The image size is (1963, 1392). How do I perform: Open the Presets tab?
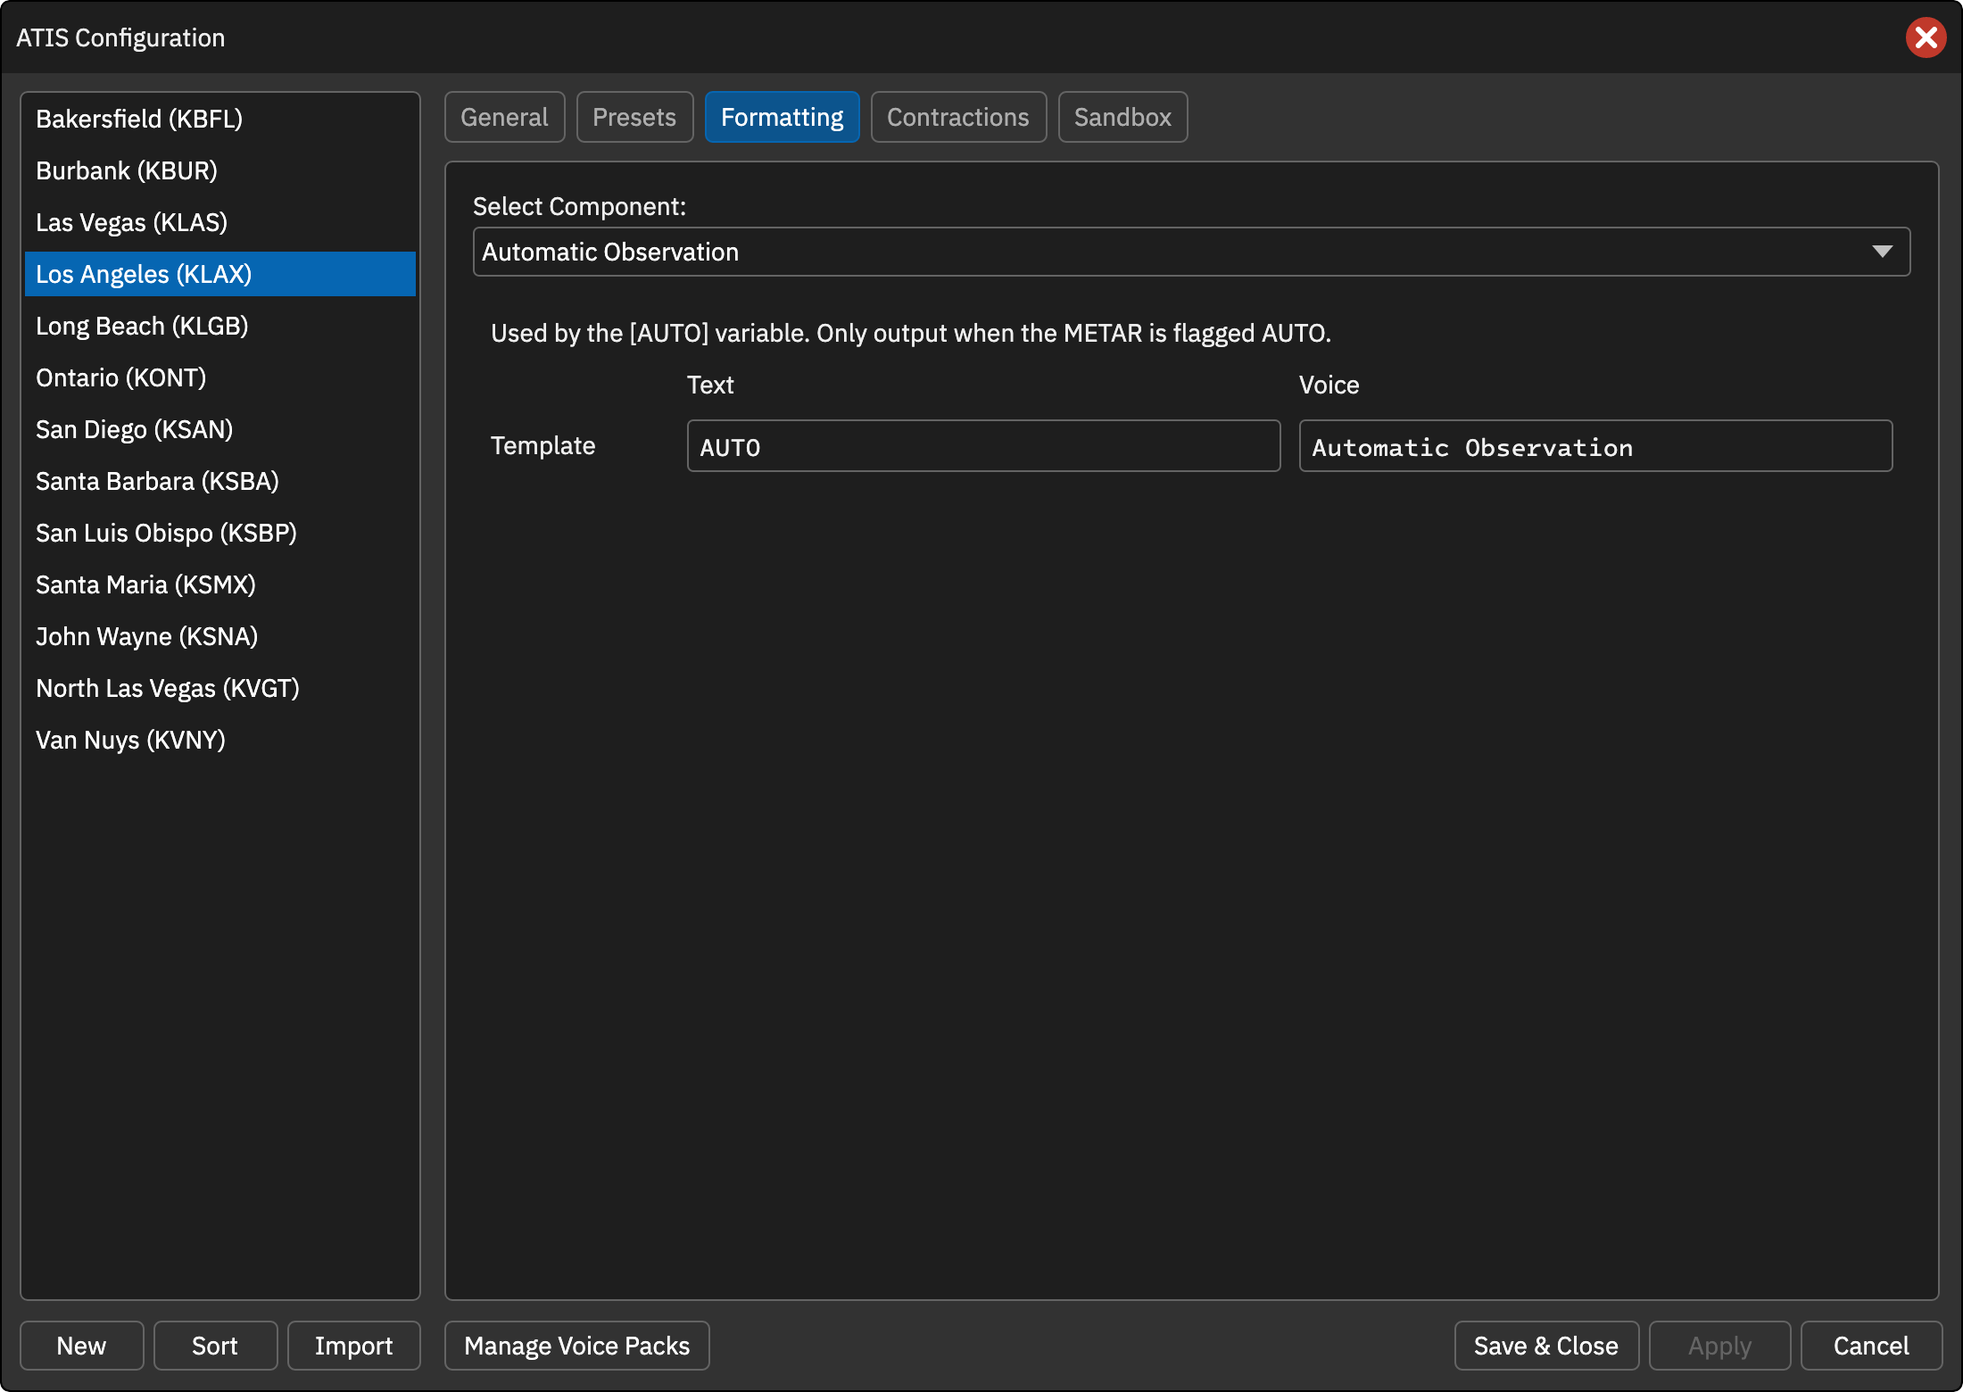point(634,117)
